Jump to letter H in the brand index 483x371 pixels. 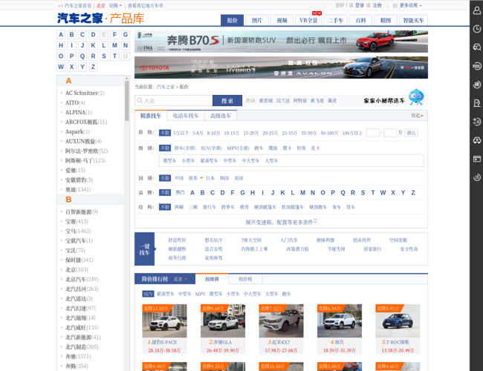61,45
